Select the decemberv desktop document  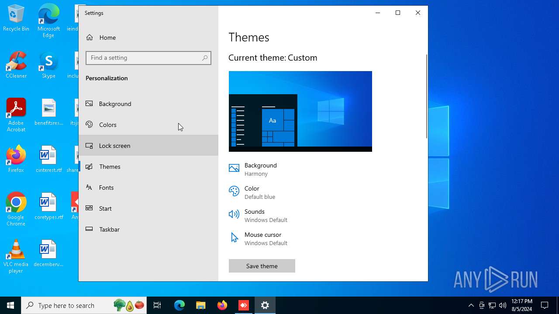[x=48, y=254]
